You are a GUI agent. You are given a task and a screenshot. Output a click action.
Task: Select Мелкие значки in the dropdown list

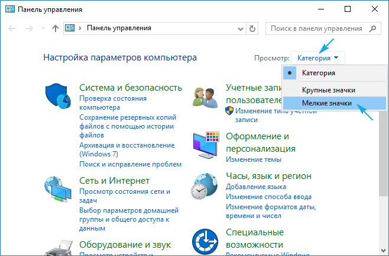click(326, 103)
